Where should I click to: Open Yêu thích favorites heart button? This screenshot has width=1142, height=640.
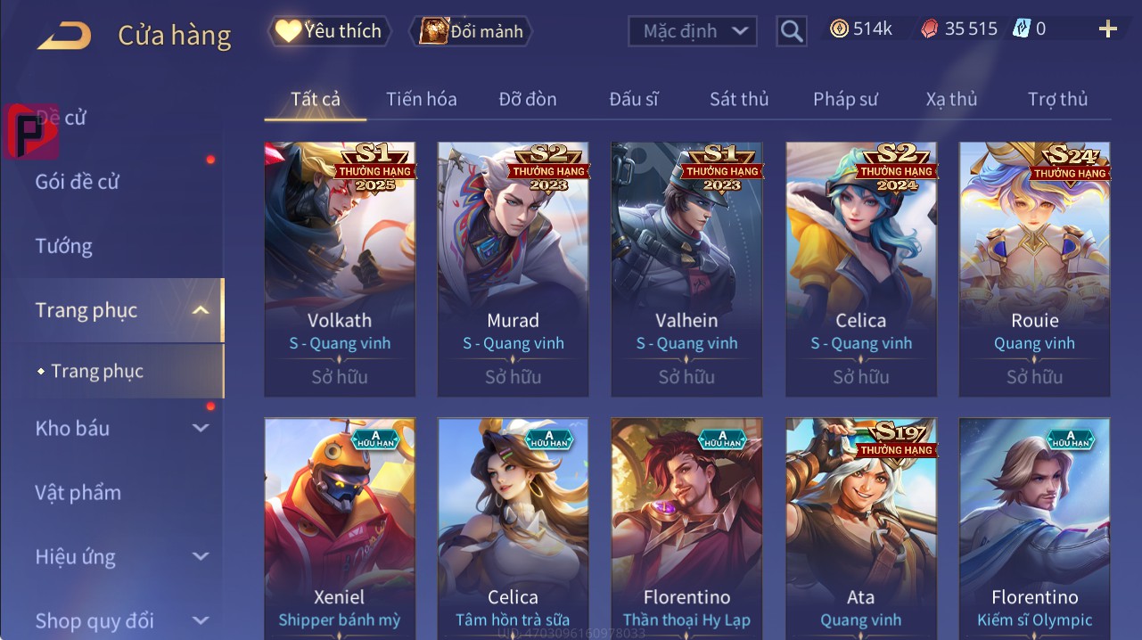point(328,31)
